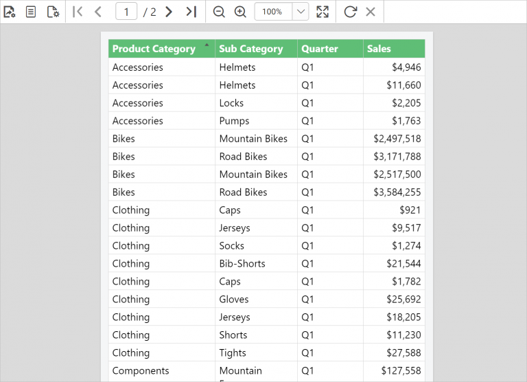The image size is (527, 382).
Task: Refresh the report
Action: [350, 12]
